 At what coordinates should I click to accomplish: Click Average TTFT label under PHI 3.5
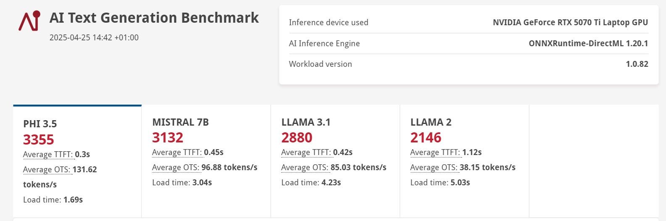48,155
